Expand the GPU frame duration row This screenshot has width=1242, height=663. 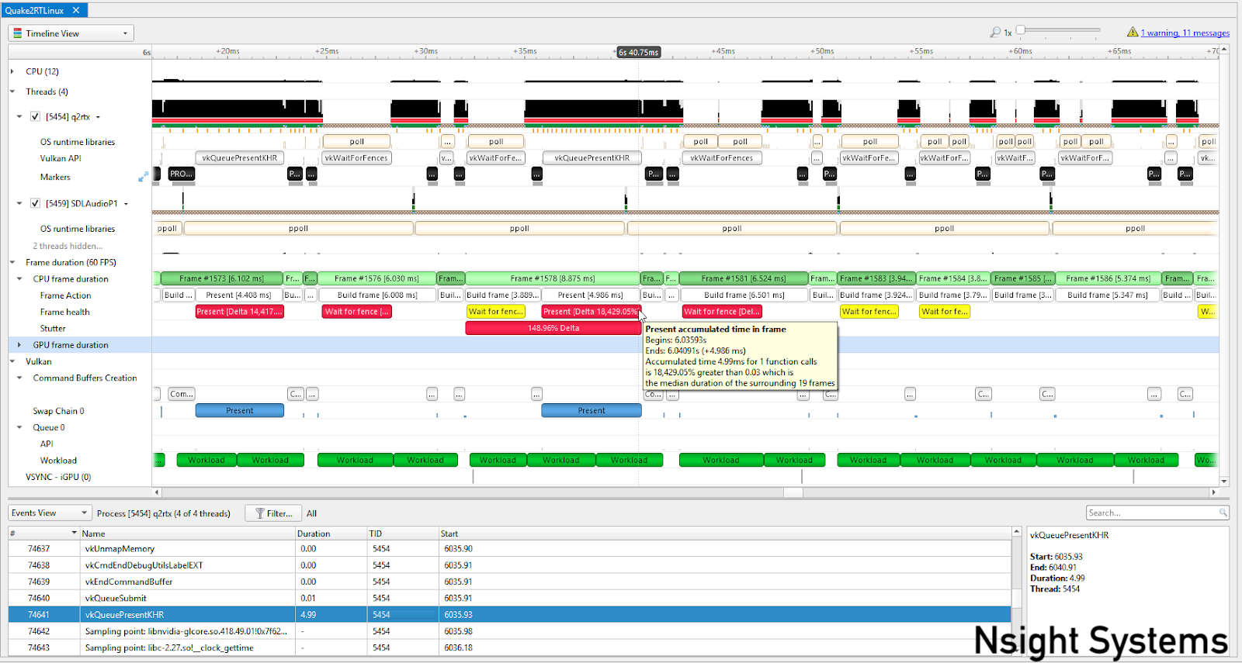(x=19, y=344)
